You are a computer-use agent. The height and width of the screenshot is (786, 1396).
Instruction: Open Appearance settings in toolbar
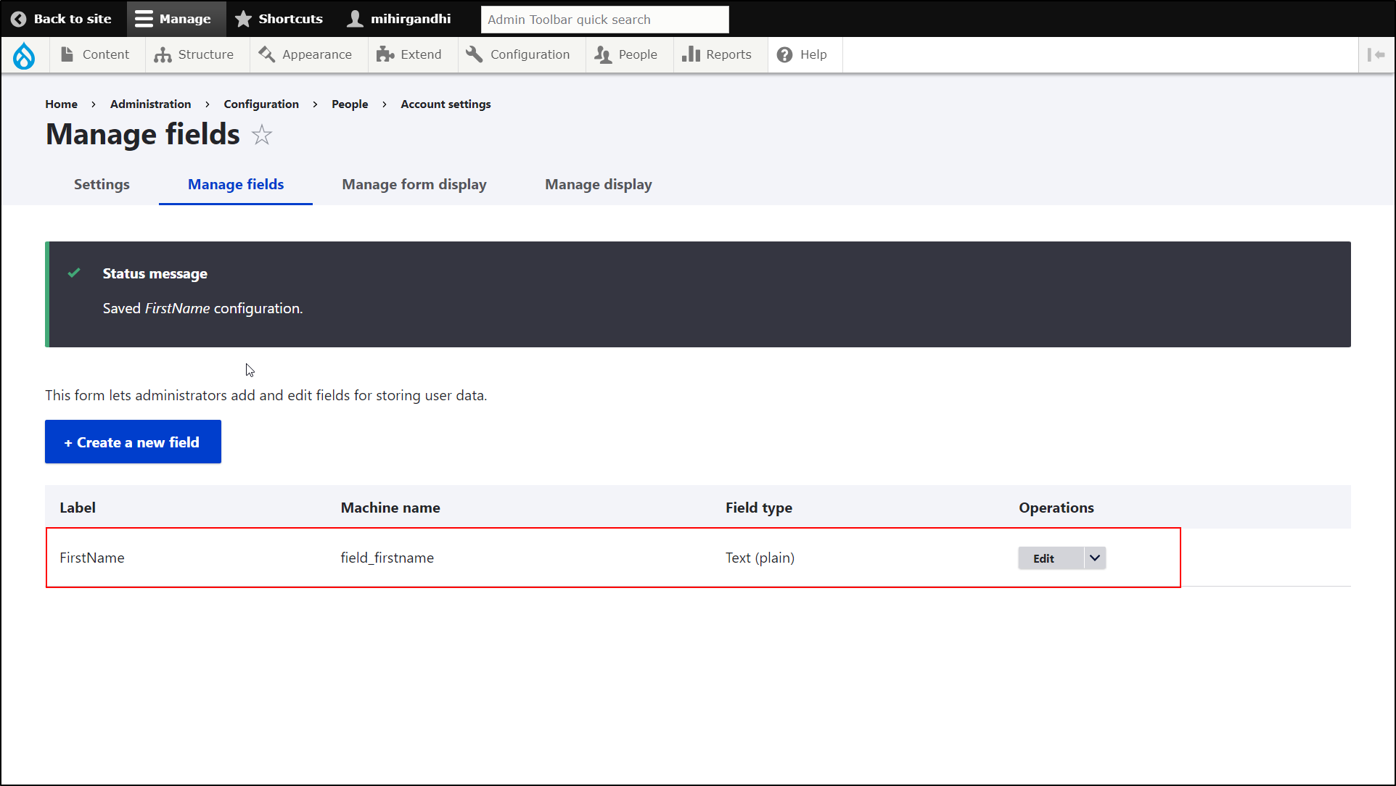[305, 55]
